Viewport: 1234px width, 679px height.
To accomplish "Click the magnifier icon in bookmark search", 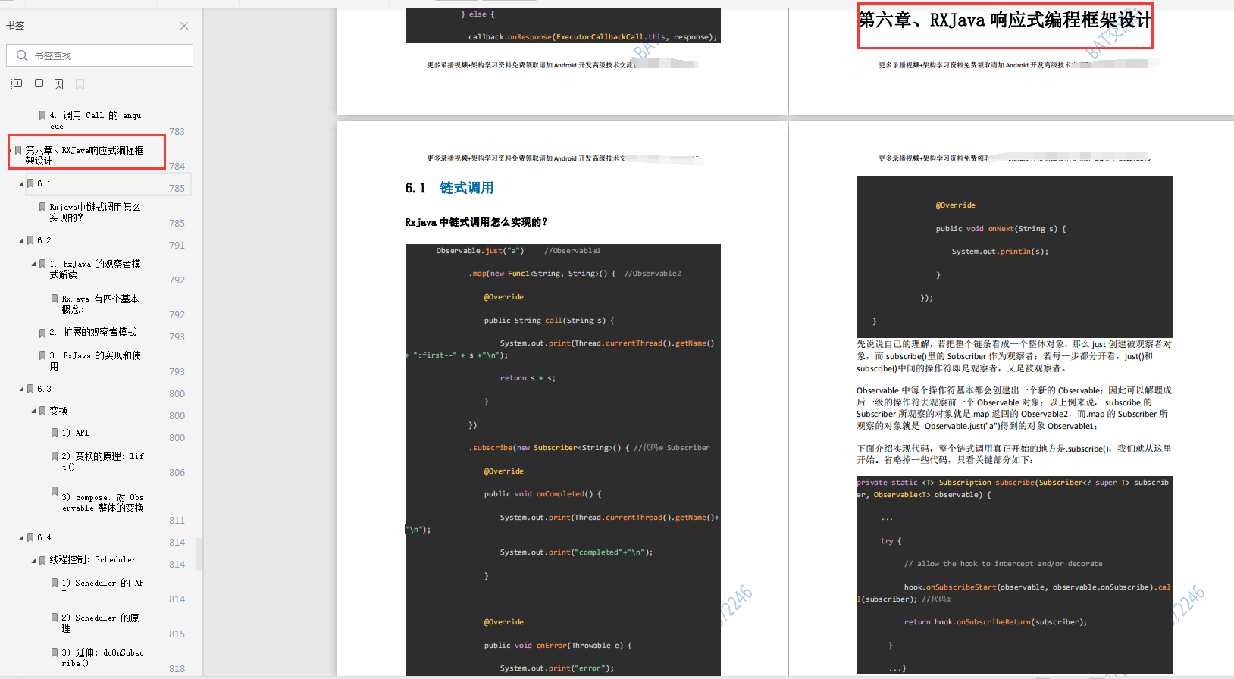I will click(22, 55).
